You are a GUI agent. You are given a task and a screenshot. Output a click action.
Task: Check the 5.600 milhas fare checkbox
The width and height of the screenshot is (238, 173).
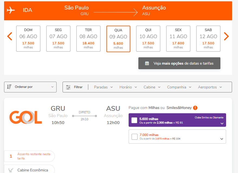click(134, 120)
